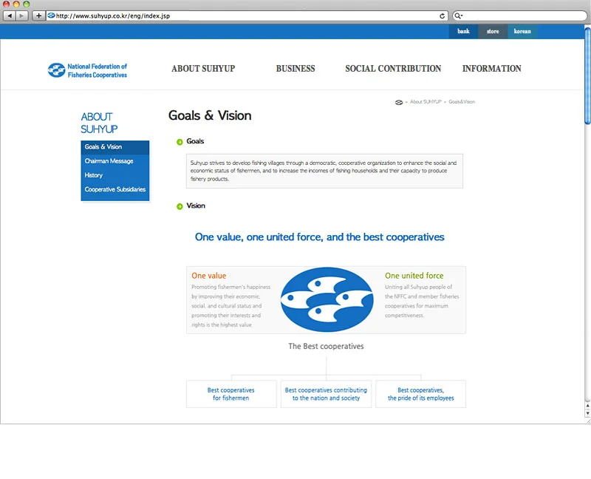Click the National Federation of Fisheries Cooperatives logo

click(x=87, y=70)
